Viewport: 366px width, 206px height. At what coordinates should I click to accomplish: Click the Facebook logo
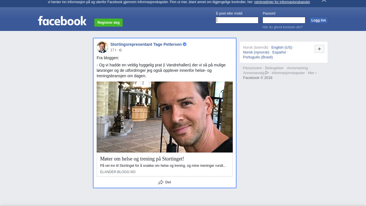click(62, 21)
